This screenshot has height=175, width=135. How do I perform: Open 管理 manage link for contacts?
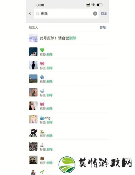(x=103, y=27)
